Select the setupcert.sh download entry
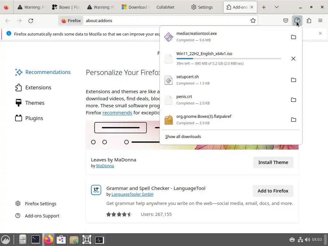The image size is (328, 246). pos(224,80)
